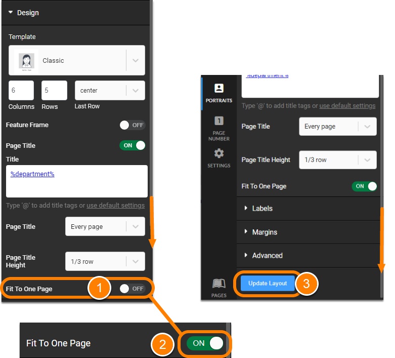Click the Classic template thumbnail
Image resolution: width=395 pixels, height=358 pixels.
pos(27,60)
